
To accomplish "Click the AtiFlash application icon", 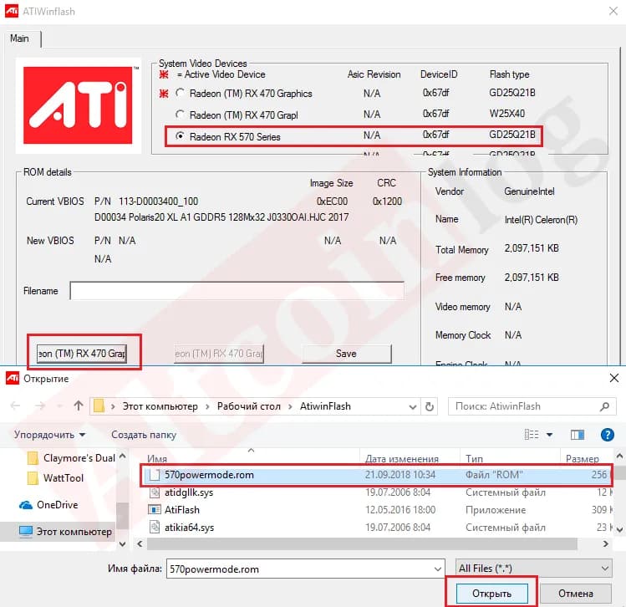I will click(x=154, y=510).
